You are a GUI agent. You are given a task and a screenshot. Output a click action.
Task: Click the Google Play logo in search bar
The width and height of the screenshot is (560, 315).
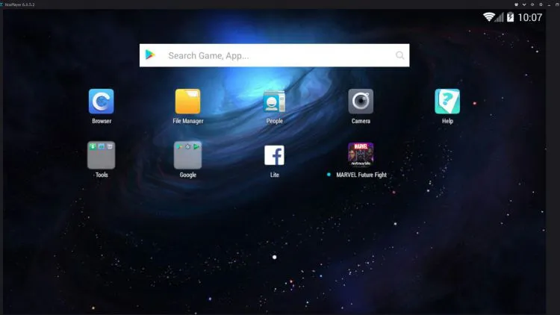click(x=150, y=54)
